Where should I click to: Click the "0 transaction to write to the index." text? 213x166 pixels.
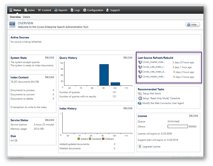tap(29, 107)
